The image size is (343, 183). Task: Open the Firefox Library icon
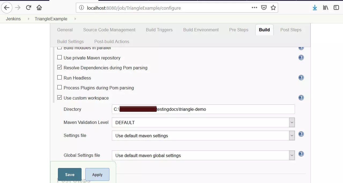click(x=325, y=8)
